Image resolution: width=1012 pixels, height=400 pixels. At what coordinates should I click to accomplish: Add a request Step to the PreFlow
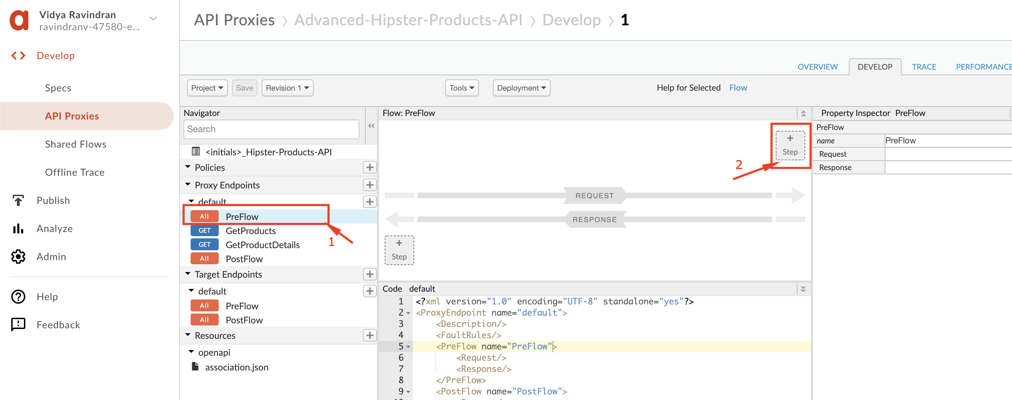[790, 146]
